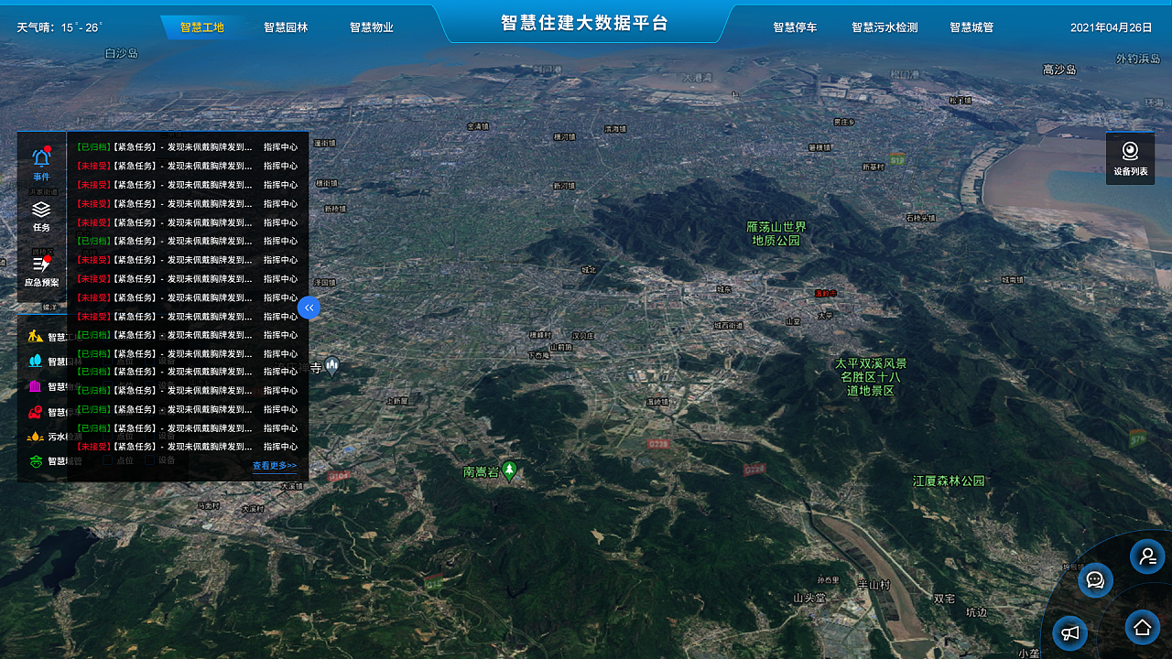
Task: Click the S76 road shield on the map
Action: 1138,438
